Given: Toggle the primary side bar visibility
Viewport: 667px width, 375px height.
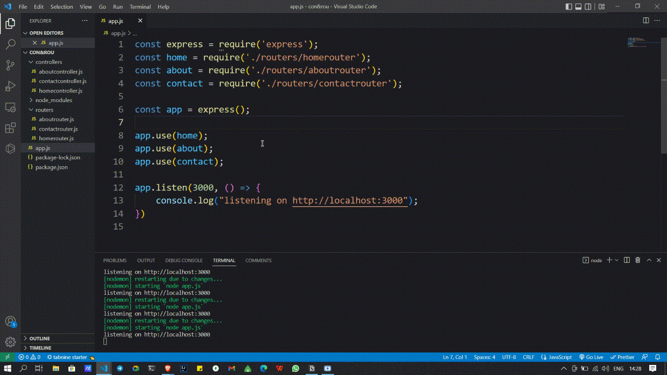Looking at the screenshot, I should click(x=569, y=7).
